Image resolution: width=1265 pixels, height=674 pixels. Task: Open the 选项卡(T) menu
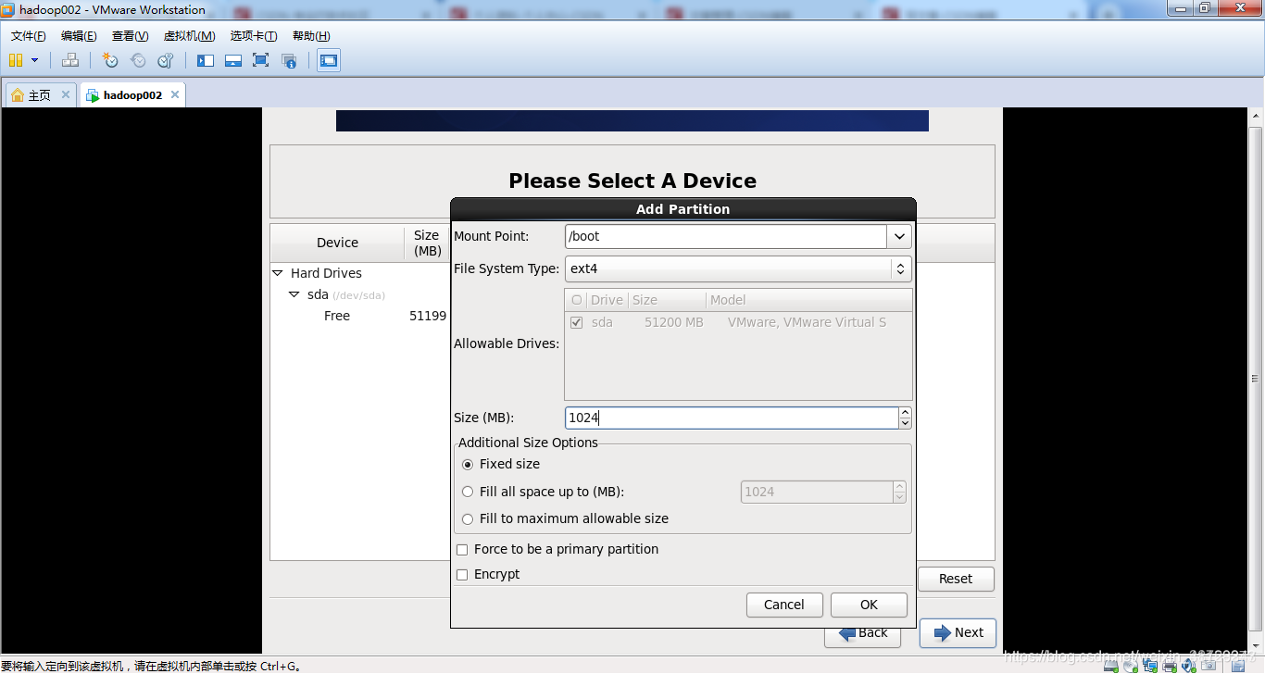point(254,36)
